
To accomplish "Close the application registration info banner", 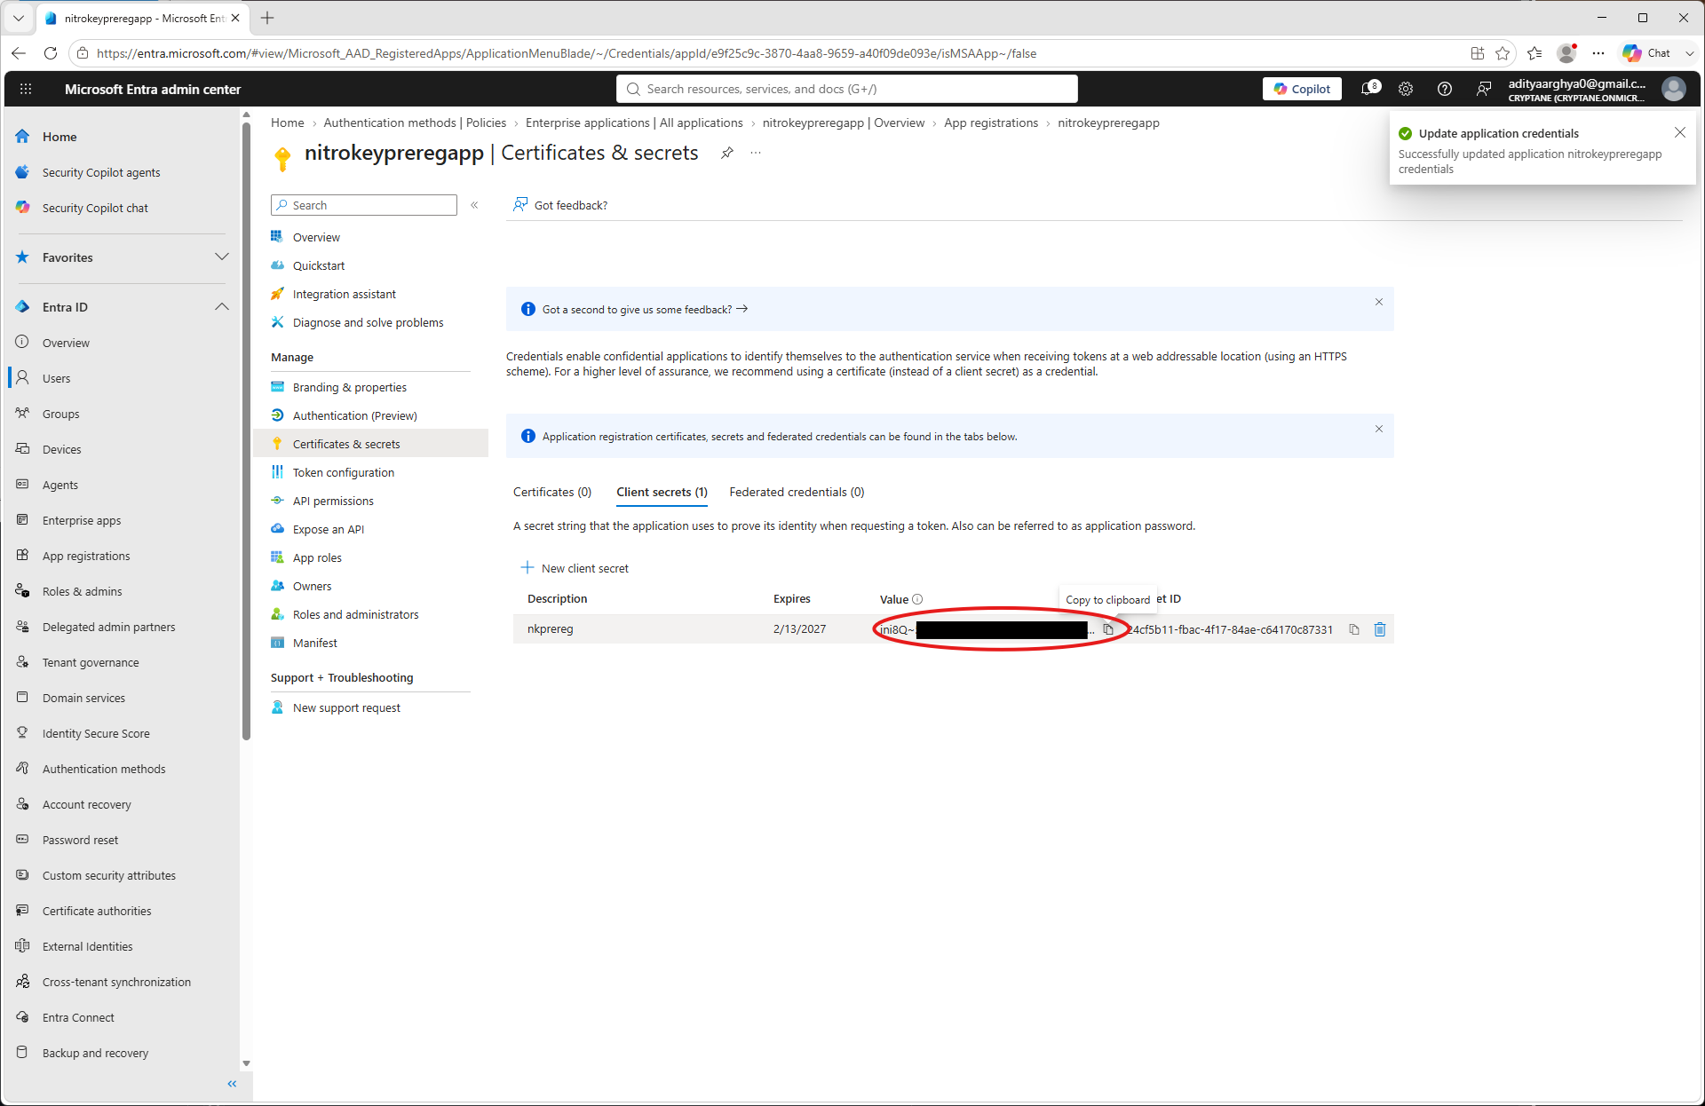I will (x=1379, y=429).
